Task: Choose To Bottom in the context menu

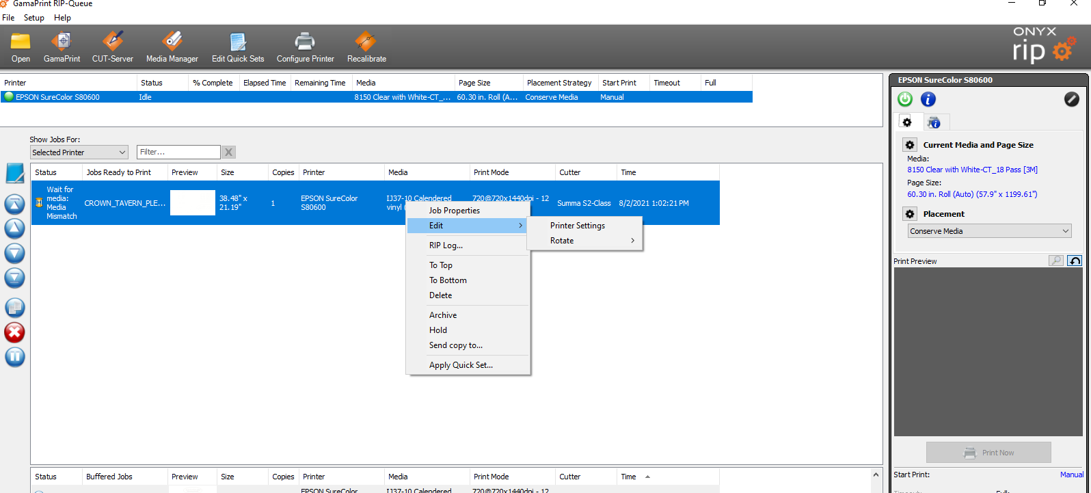Action: tap(448, 280)
